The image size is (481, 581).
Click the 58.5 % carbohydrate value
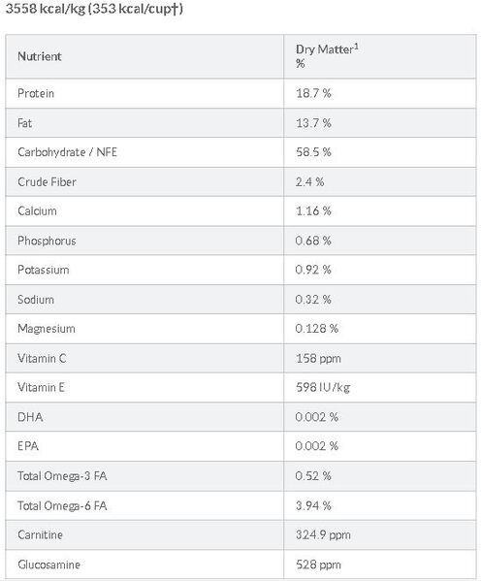(313, 152)
